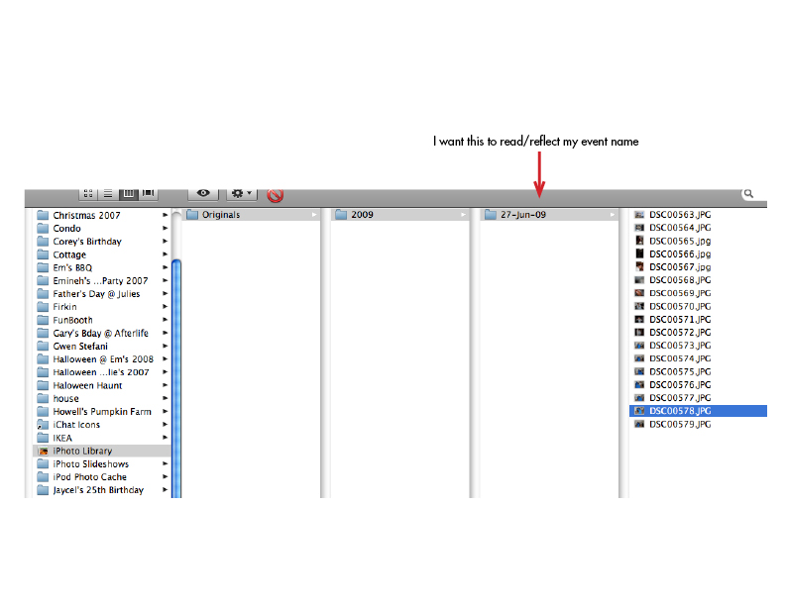Click the arrow beside 27-Jun-09 folder

point(613,215)
